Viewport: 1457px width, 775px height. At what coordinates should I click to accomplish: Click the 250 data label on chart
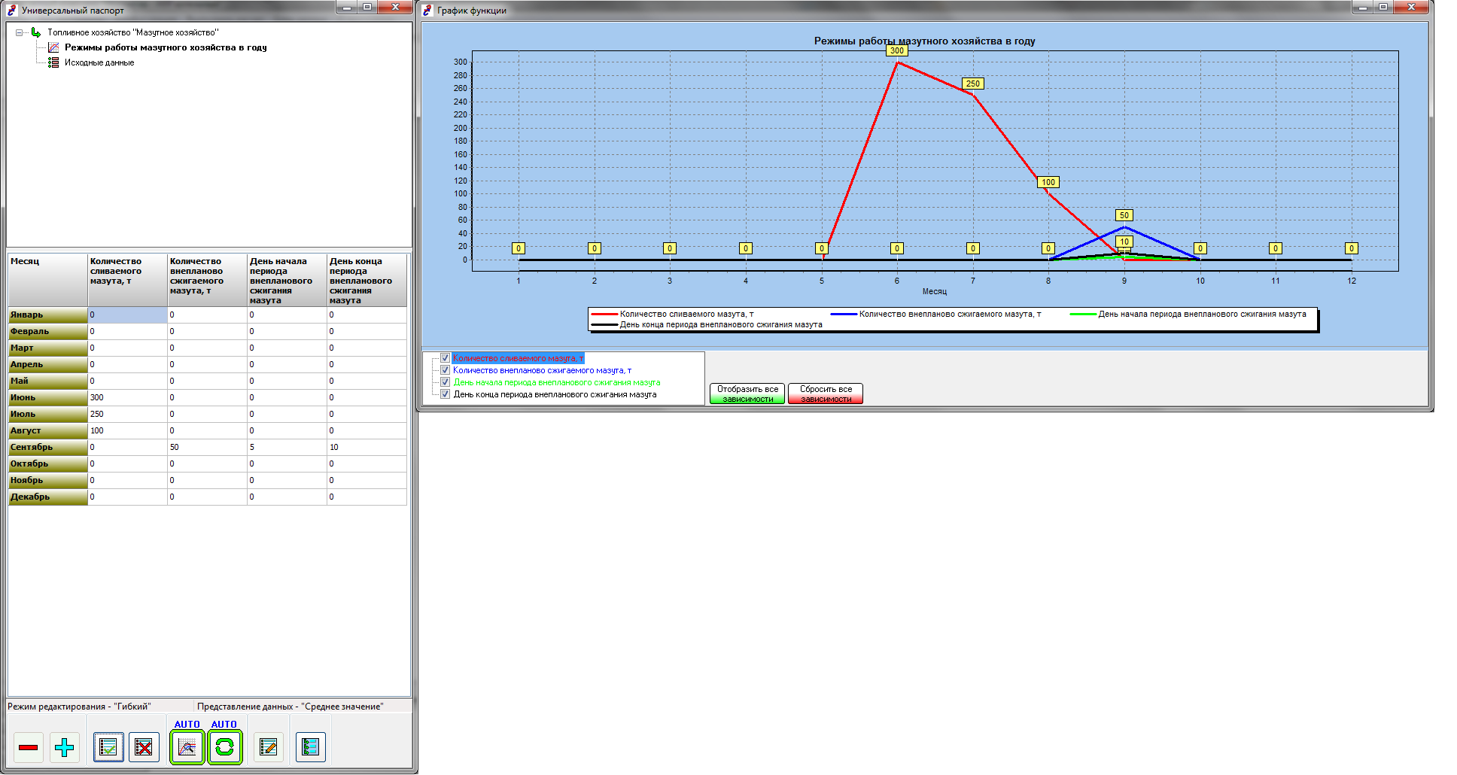(x=973, y=84)
